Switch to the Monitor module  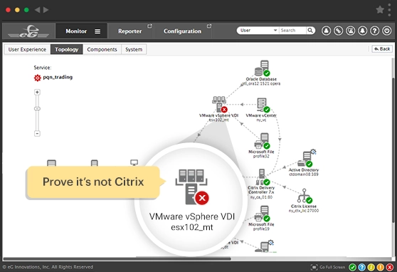coord(76,31)
